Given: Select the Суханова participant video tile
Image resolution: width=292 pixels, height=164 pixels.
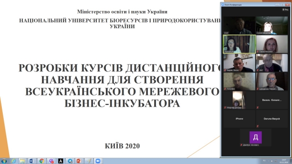Looking at the screenshot, I should pos(272,26).
